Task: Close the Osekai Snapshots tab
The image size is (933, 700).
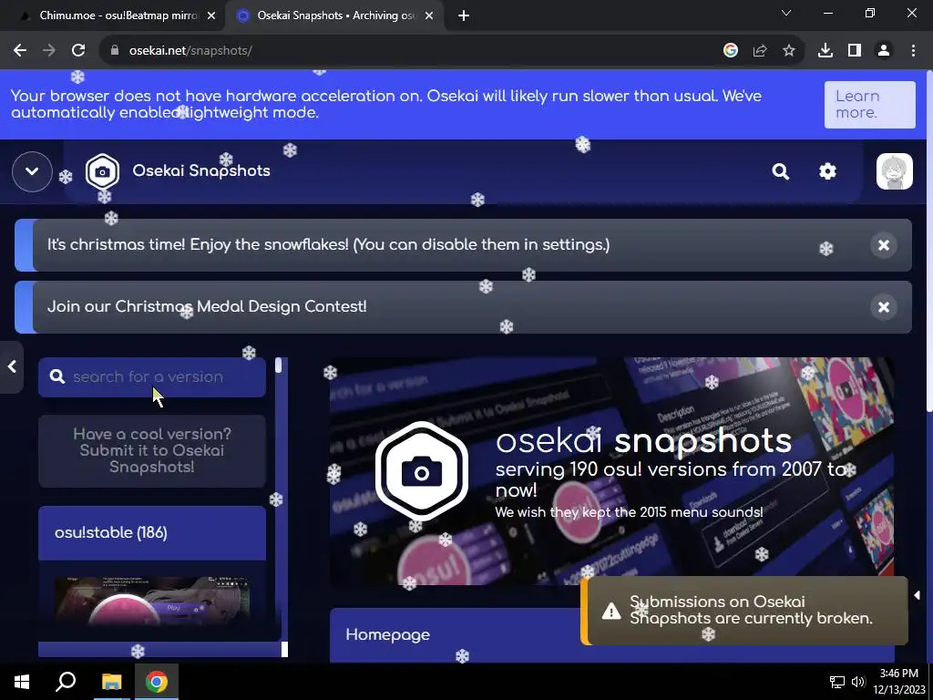Action: pyautogui.click(x=429, y=16)
